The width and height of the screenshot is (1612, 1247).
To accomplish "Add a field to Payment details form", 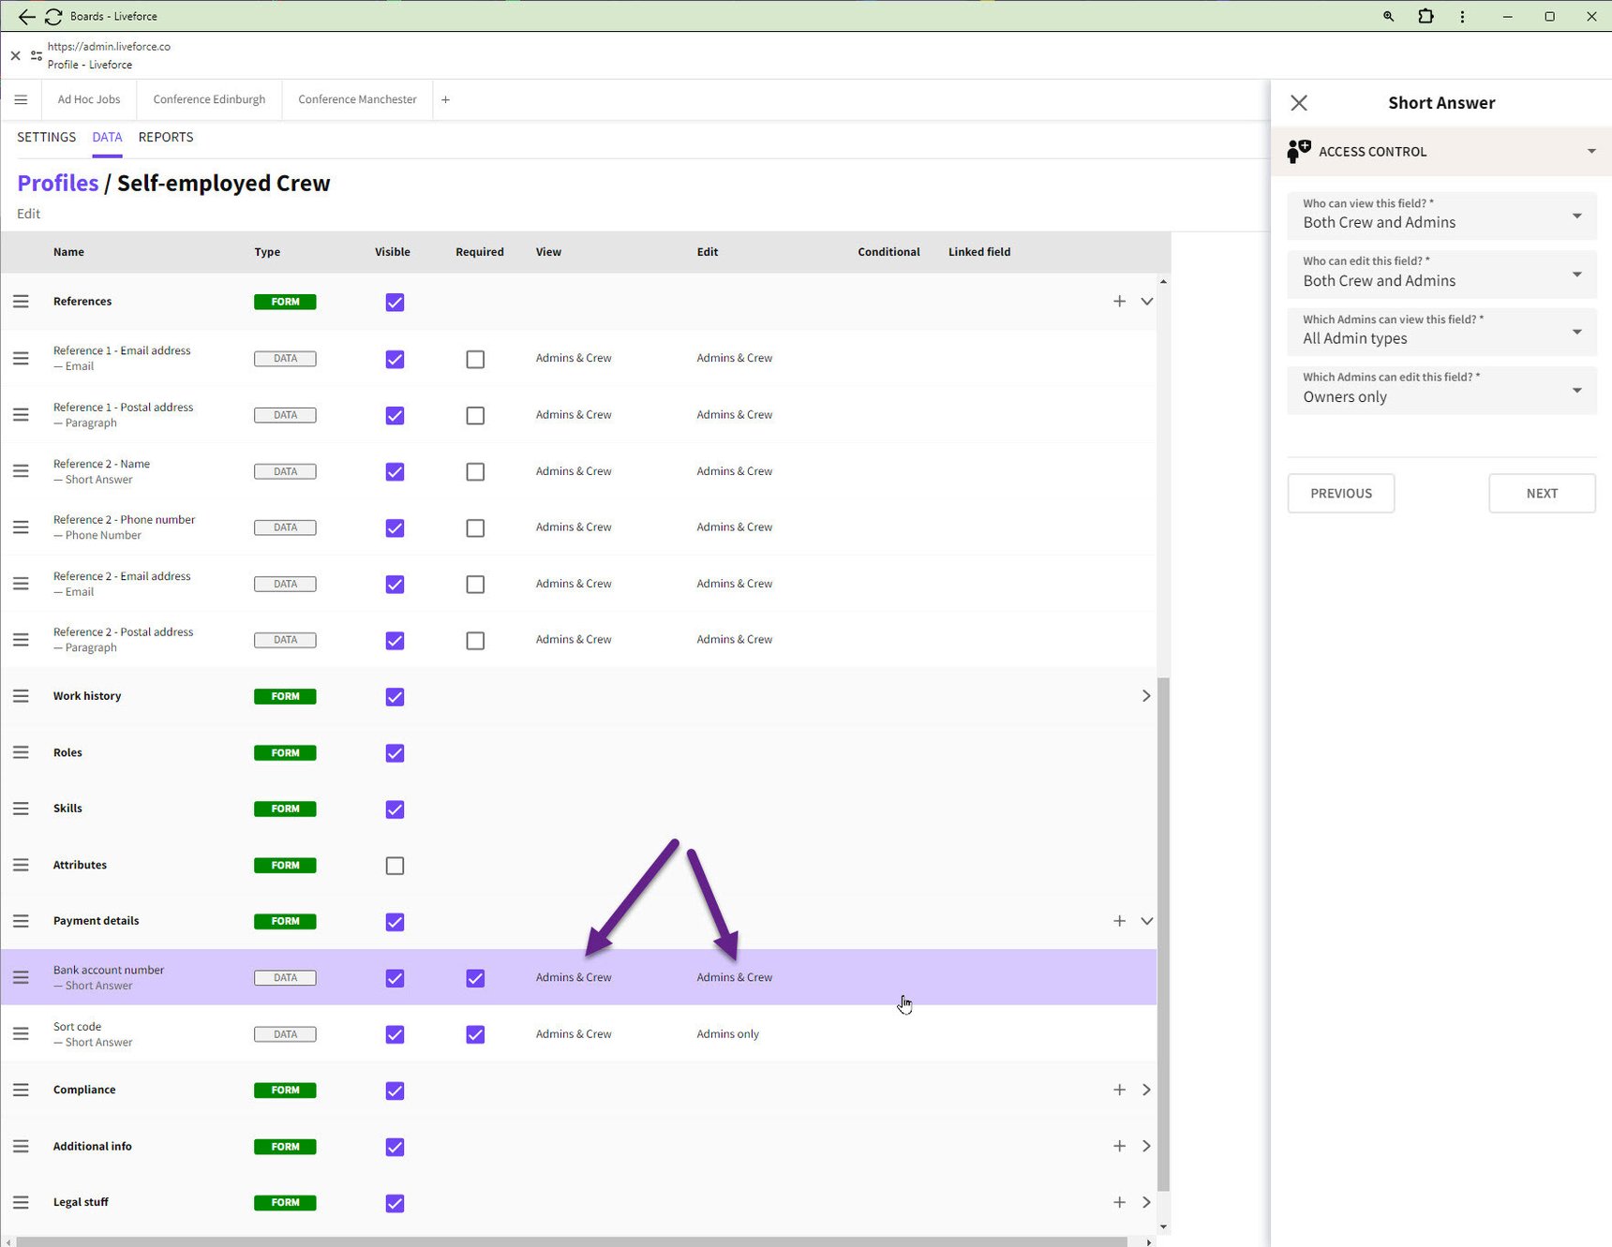I will (1119, 921).
